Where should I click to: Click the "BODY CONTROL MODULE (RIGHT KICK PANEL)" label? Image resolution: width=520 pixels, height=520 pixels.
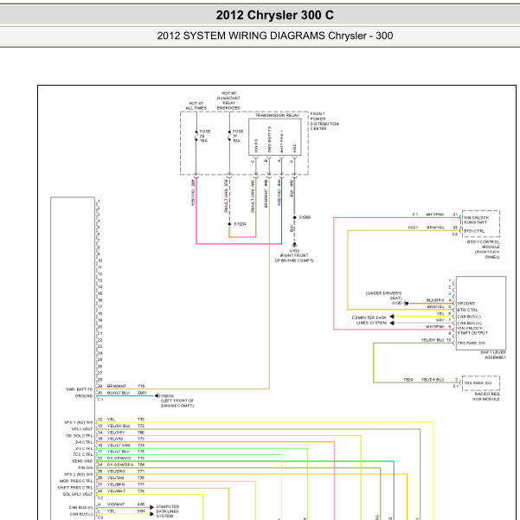pos(484,249)
